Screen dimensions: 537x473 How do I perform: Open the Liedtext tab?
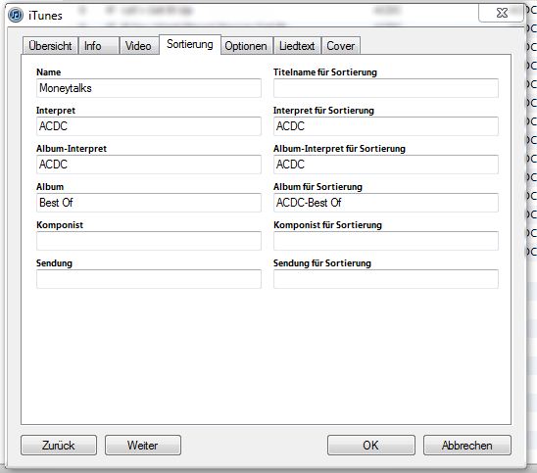point(297,46)
